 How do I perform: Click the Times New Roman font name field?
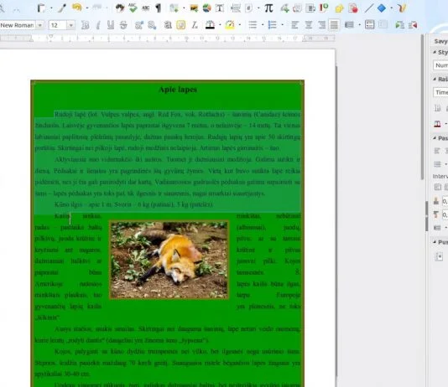pos(18,25)
